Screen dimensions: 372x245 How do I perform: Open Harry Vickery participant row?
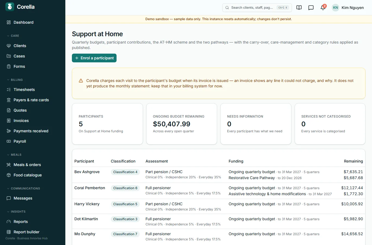pyautogui.click(x=218, y=206)
